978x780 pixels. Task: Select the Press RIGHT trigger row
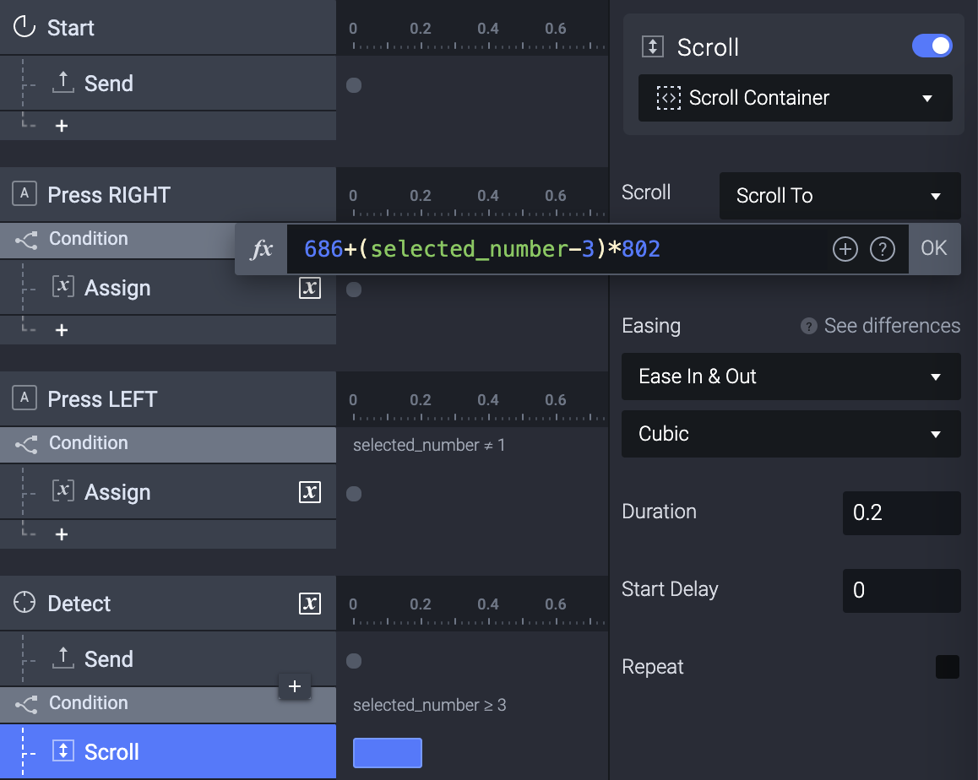(168, 194)
